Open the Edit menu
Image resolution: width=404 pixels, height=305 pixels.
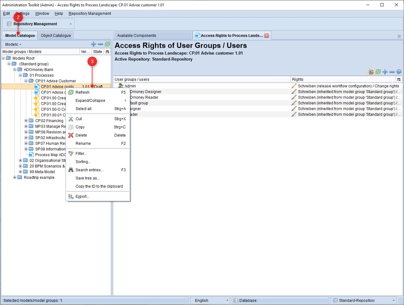[x=7, y=14]
